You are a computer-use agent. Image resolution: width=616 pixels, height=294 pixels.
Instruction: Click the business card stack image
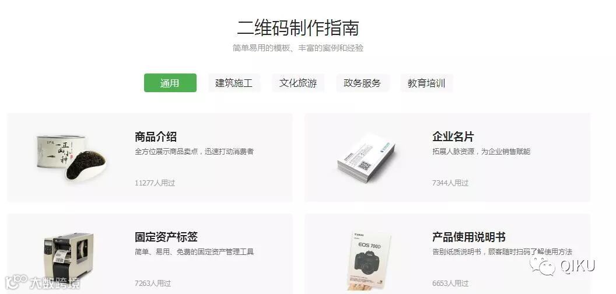(366, 159)
